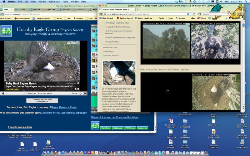Click Sooner Lake nest camera feed
The height and width of the screenshot is (156, 250).
(x=216, y=92)
